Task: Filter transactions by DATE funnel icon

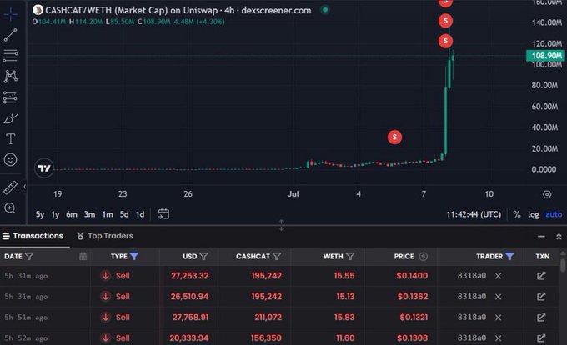Action: 29,256
